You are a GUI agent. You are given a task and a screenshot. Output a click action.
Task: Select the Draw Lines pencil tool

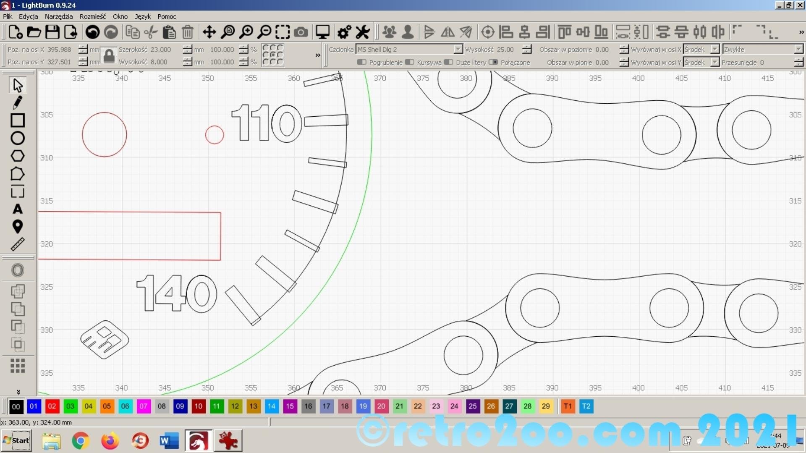[17, 102]
